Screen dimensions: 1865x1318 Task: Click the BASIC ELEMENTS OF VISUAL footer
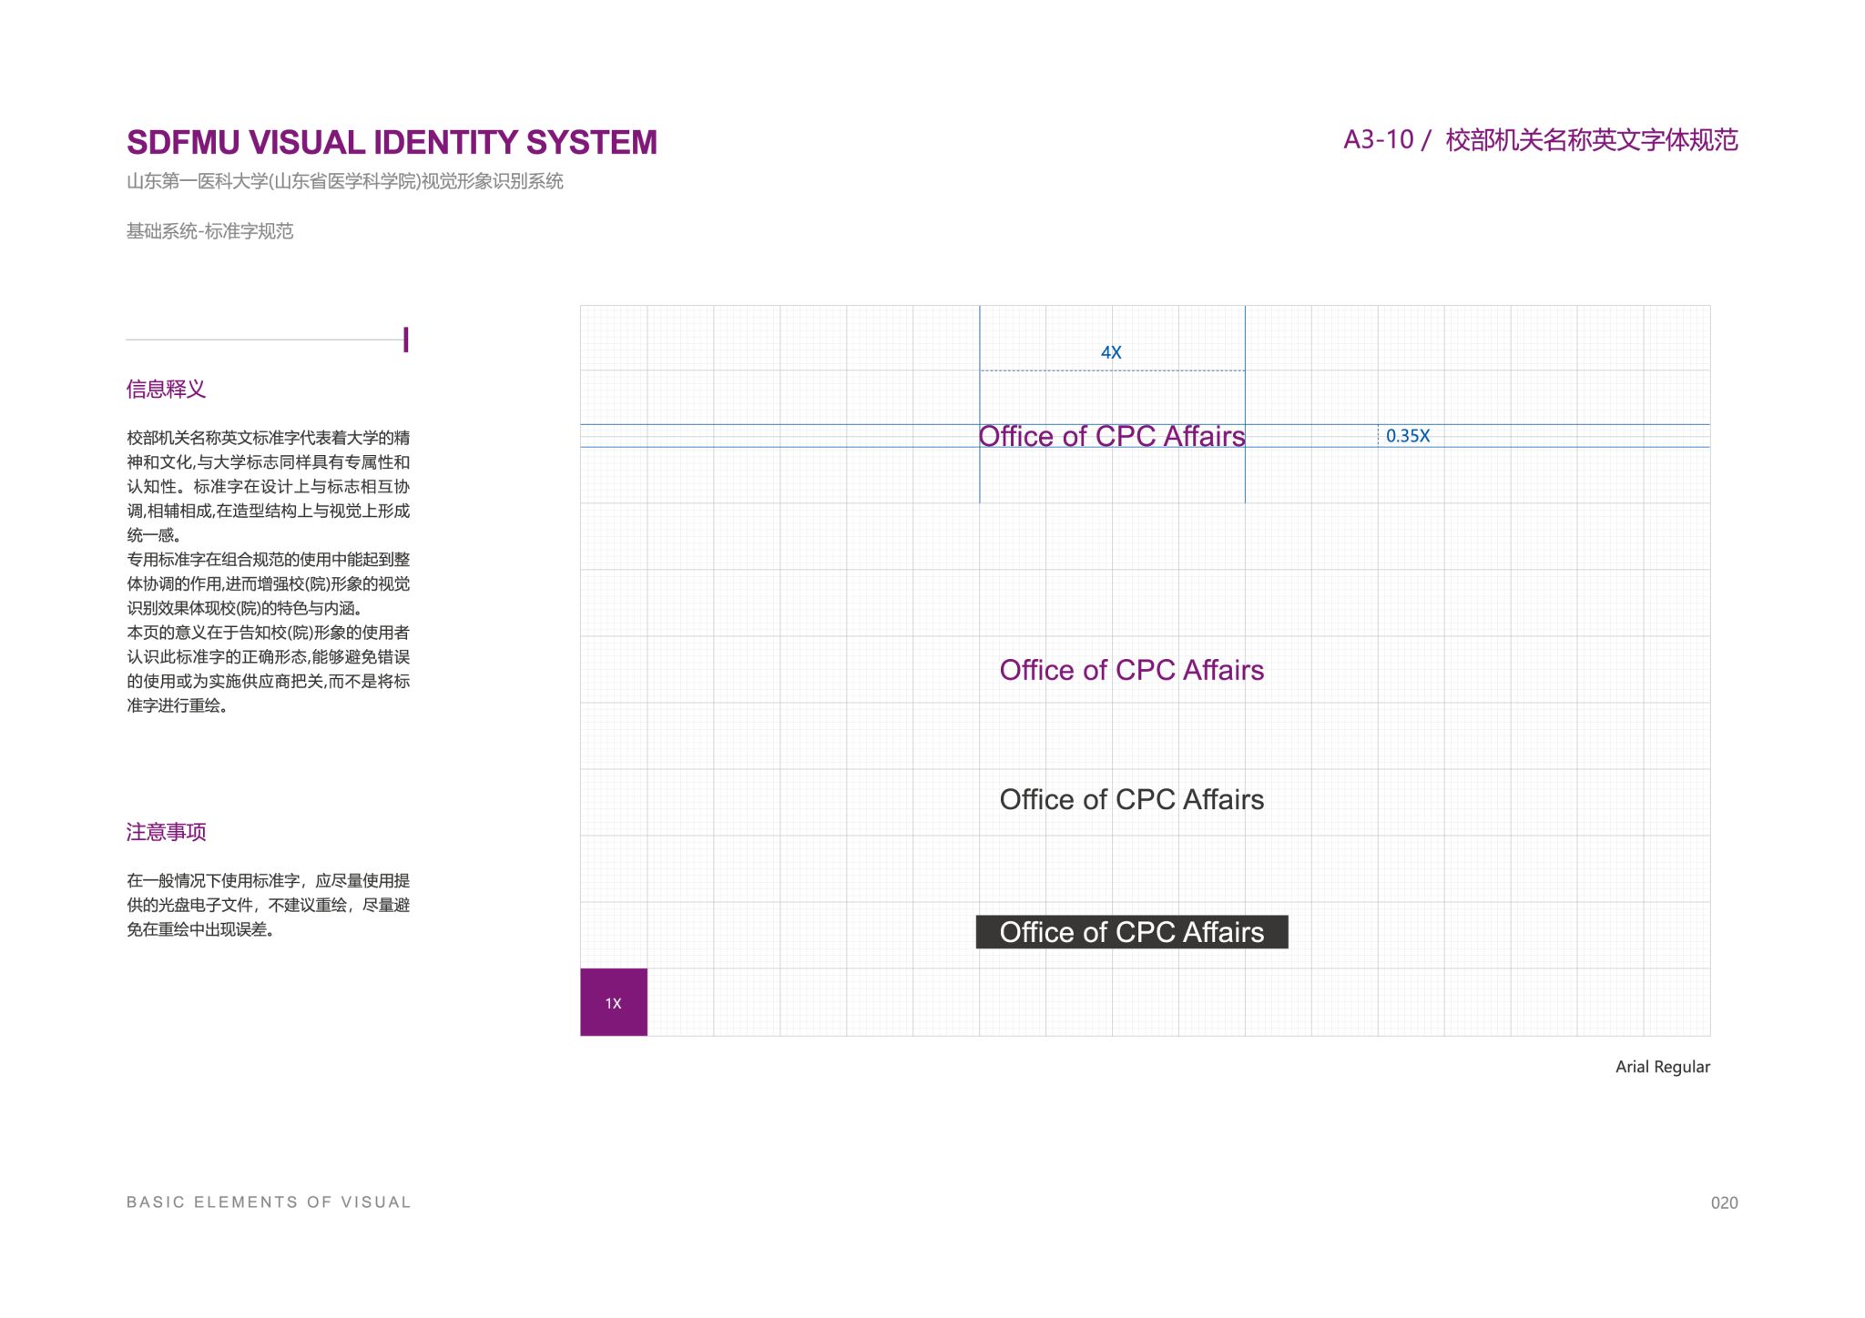tap(269, 1202)
